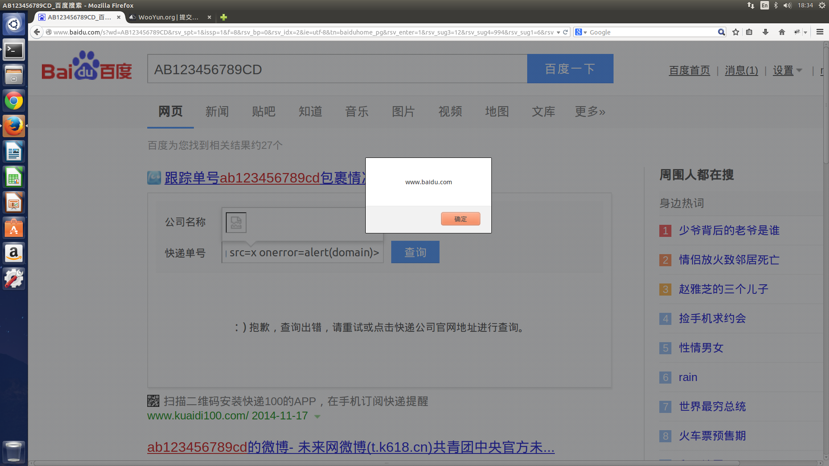Launch Terminal from the dock
This screenshot has height=466, width=829.
14,50
